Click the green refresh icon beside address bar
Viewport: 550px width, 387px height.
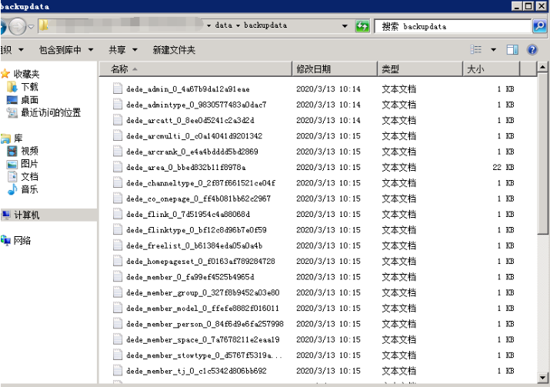362,26
